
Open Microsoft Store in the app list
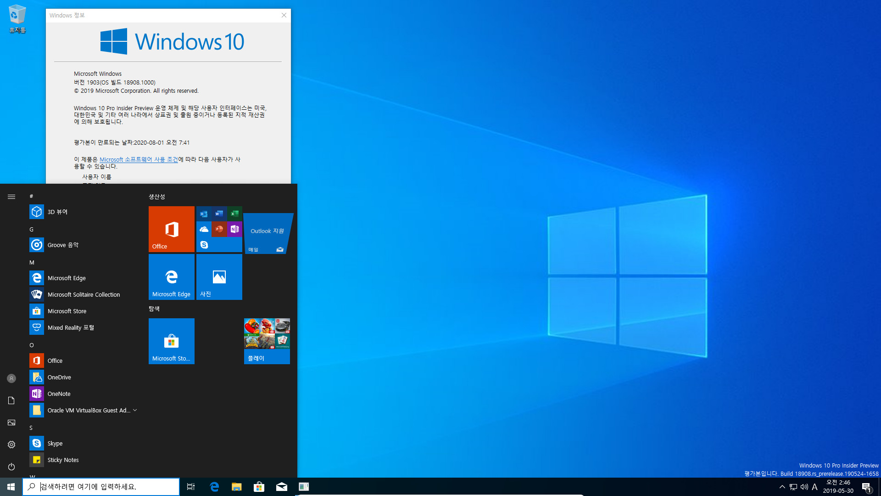coord(83,311)
